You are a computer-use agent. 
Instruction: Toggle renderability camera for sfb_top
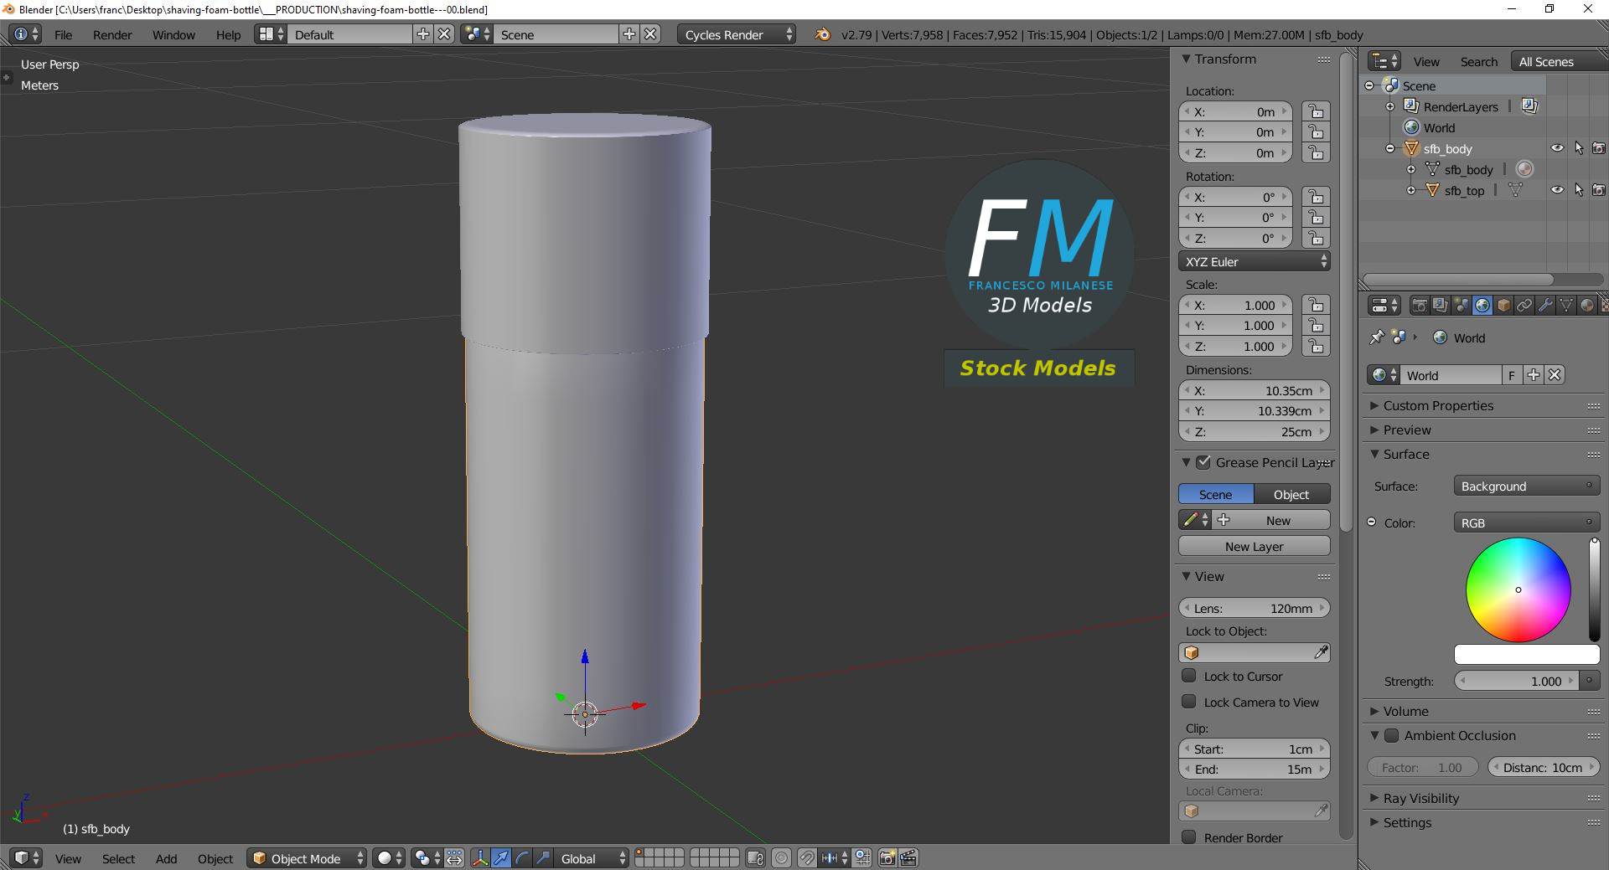pyautogui.click(x=1599, y=190)
